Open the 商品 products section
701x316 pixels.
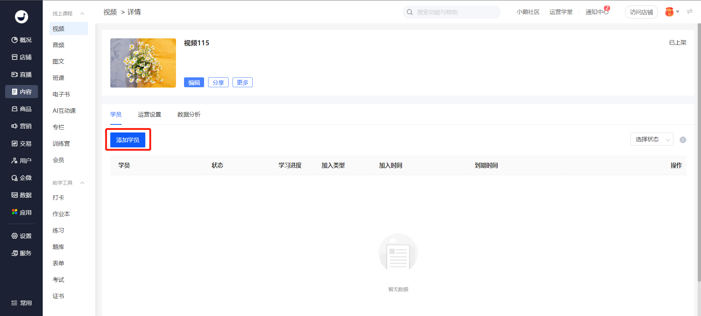pyautogui.click(x=22, y=109)
